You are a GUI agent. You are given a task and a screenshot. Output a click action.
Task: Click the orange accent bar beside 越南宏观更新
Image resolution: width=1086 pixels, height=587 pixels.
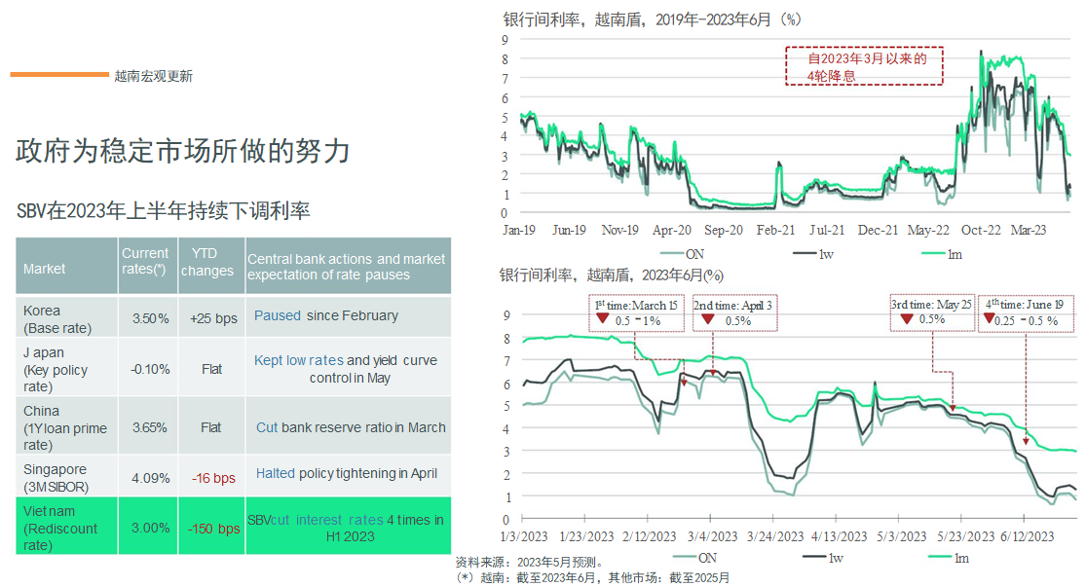[x=59, y=74]
